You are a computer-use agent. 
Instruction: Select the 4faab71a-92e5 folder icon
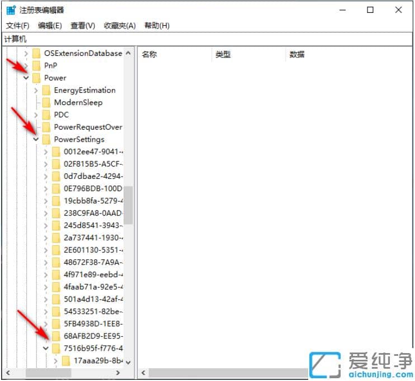(56, 287)
